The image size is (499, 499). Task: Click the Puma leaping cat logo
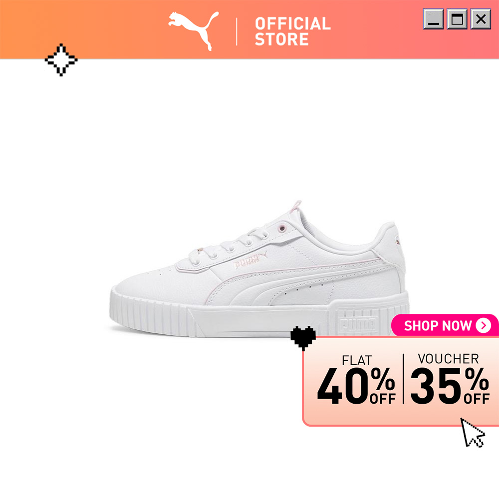[194, 30]
